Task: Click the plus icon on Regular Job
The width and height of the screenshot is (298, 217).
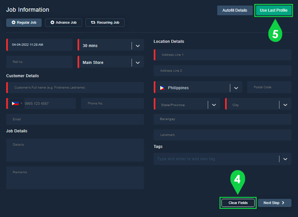Action: coord(13,22)
